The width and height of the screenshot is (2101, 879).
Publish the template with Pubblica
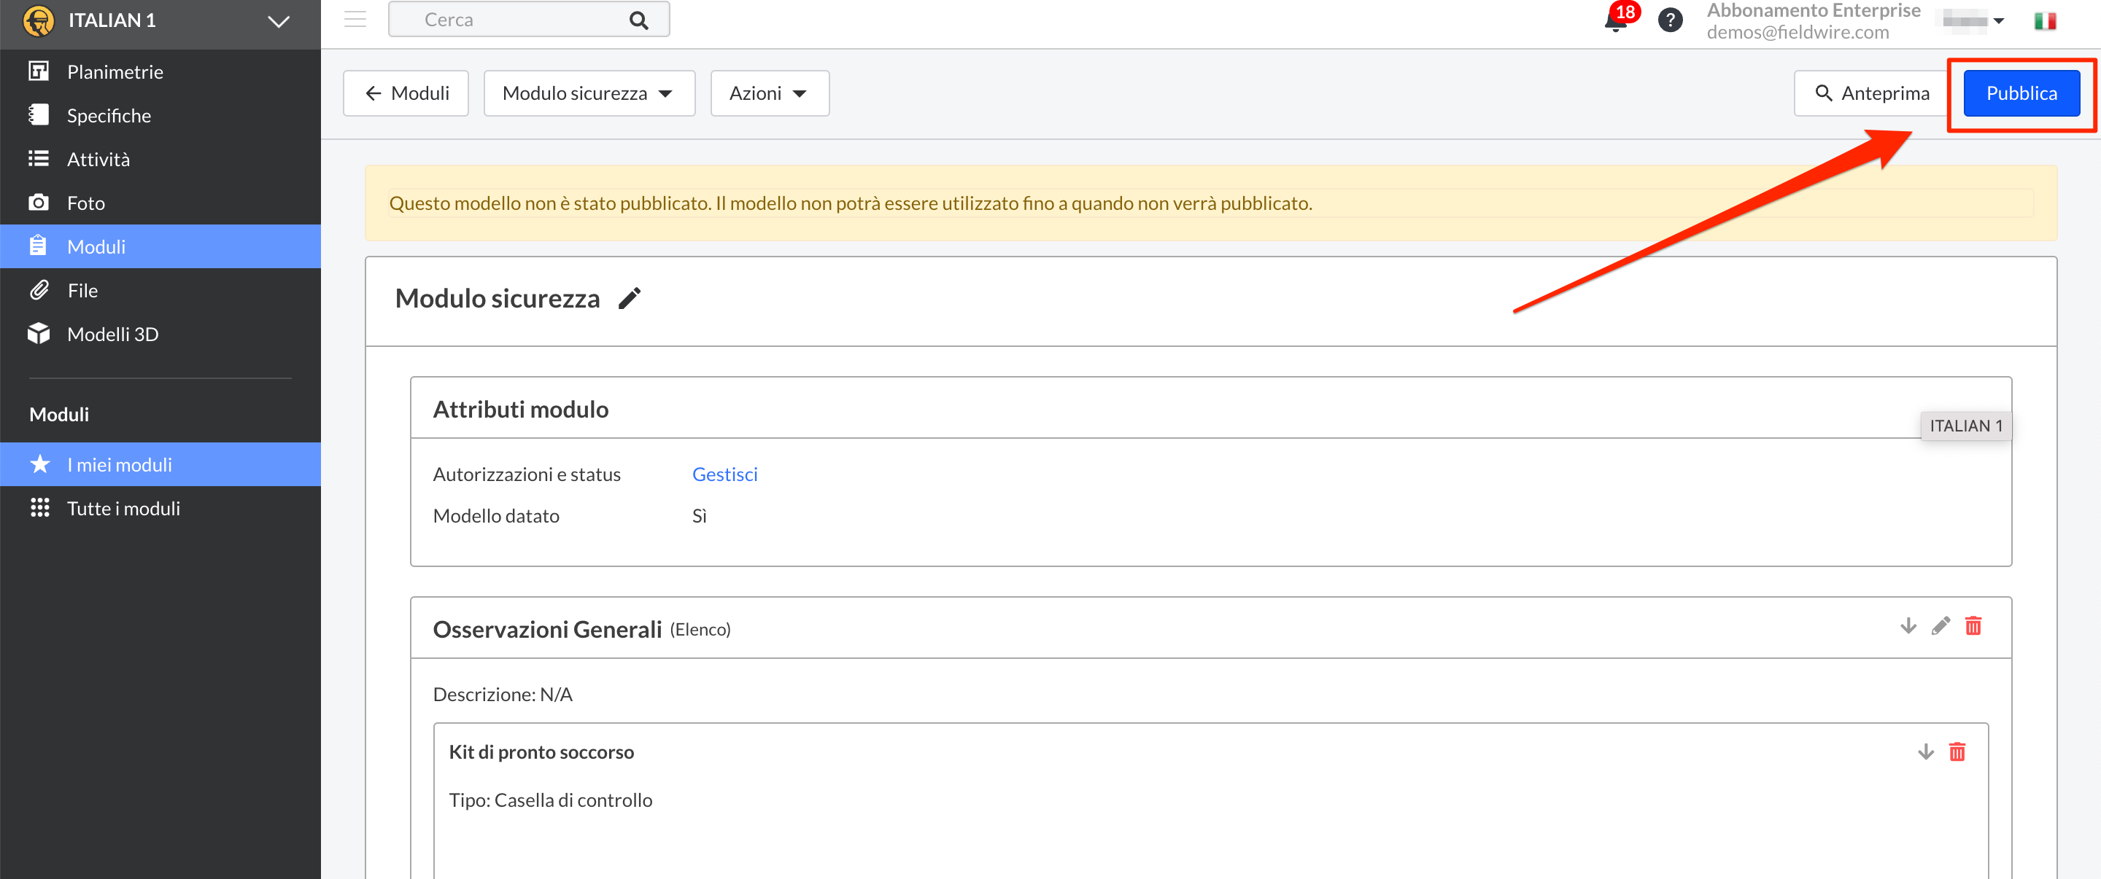[2021, 93]
